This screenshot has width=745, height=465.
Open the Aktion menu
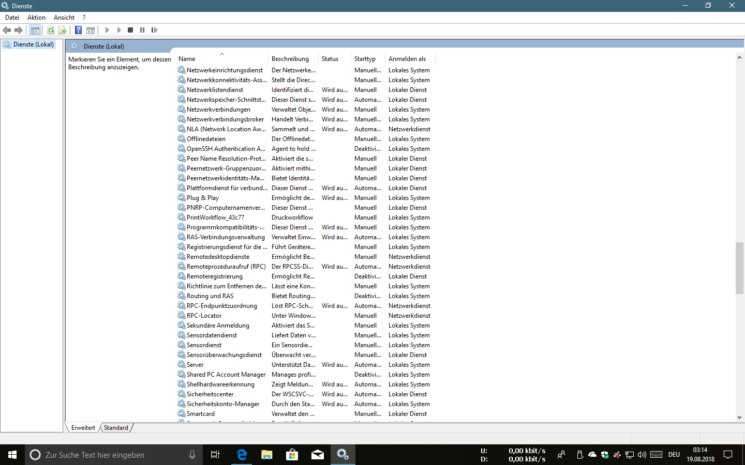click(x=36, y=18)
